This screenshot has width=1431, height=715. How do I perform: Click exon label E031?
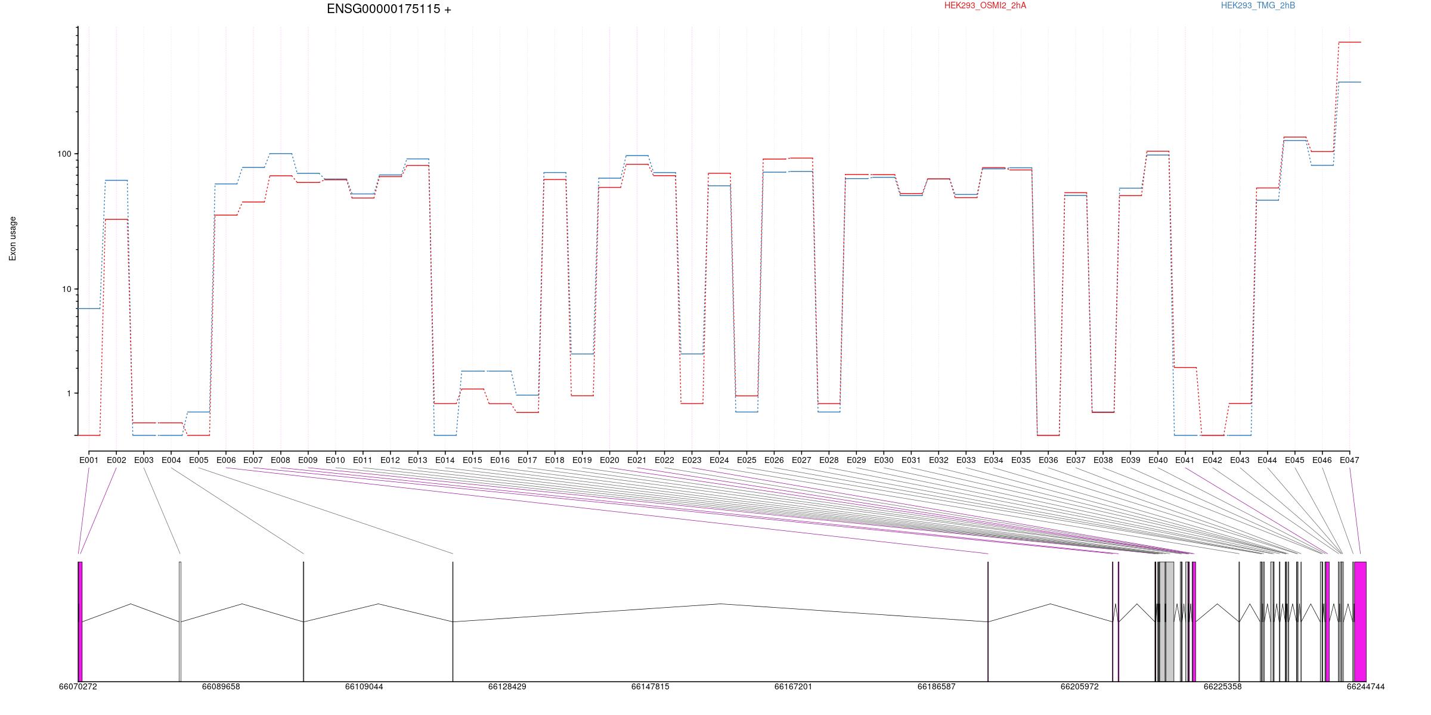click(912, 460)
